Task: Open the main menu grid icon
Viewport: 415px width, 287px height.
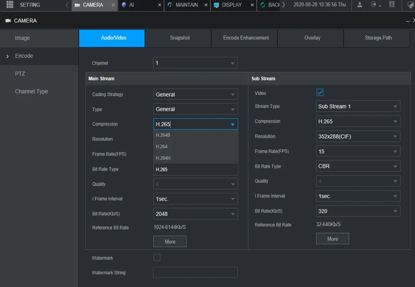Action: 10,5
